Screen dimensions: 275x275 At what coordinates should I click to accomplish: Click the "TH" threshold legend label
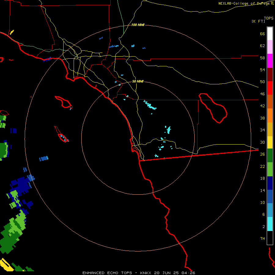point(262,239)
